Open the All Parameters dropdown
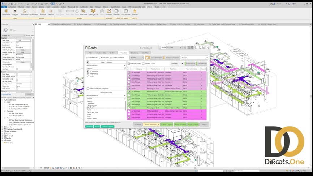The image size is (313, 176). pyautogui.click(x=106, y=95)
